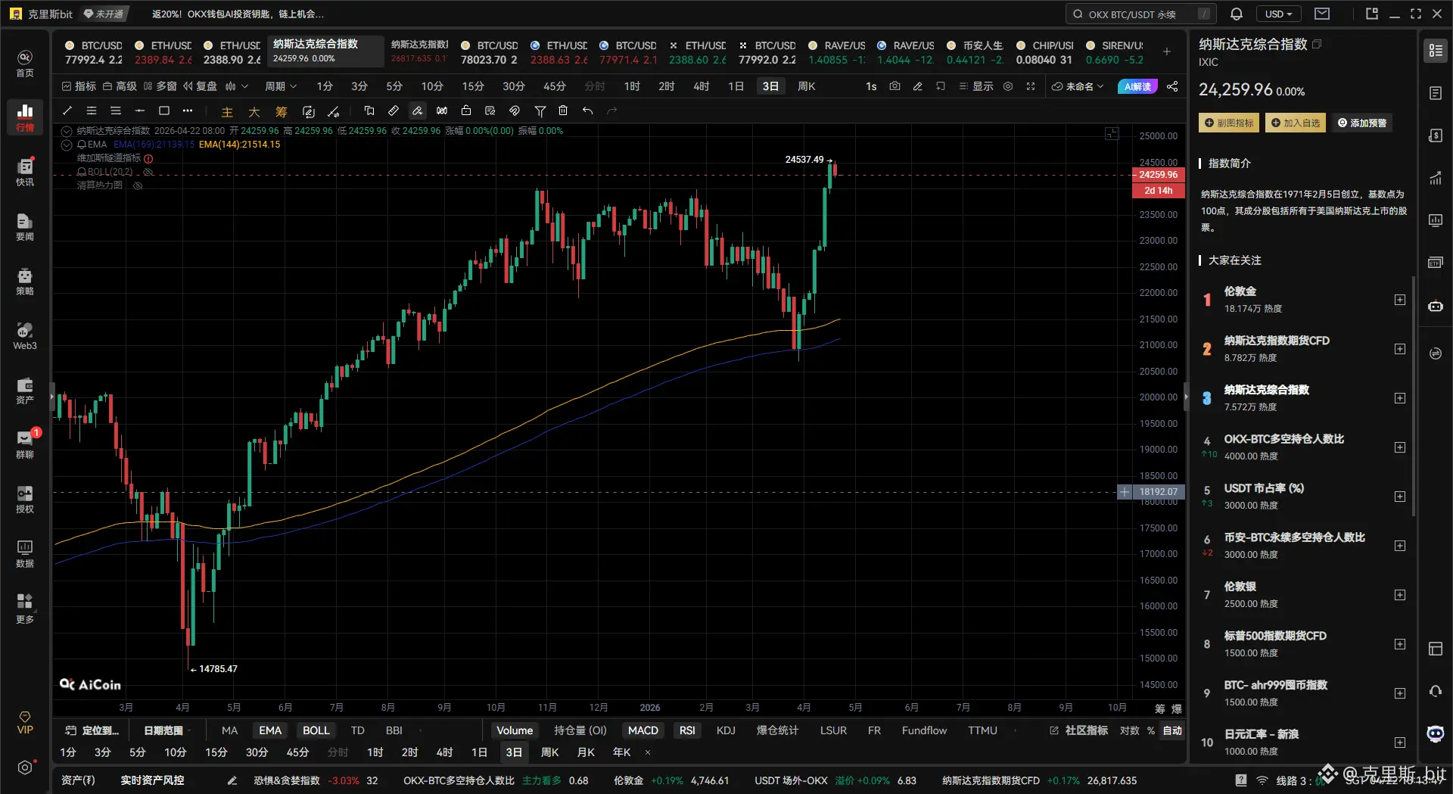Toggle the BOLL main indicator
Viewport: 1453px width, 794px height.
pyautogui.click(x=316, y=730)
